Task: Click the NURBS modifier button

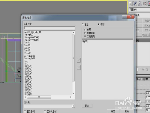Action: click(146, 35)
